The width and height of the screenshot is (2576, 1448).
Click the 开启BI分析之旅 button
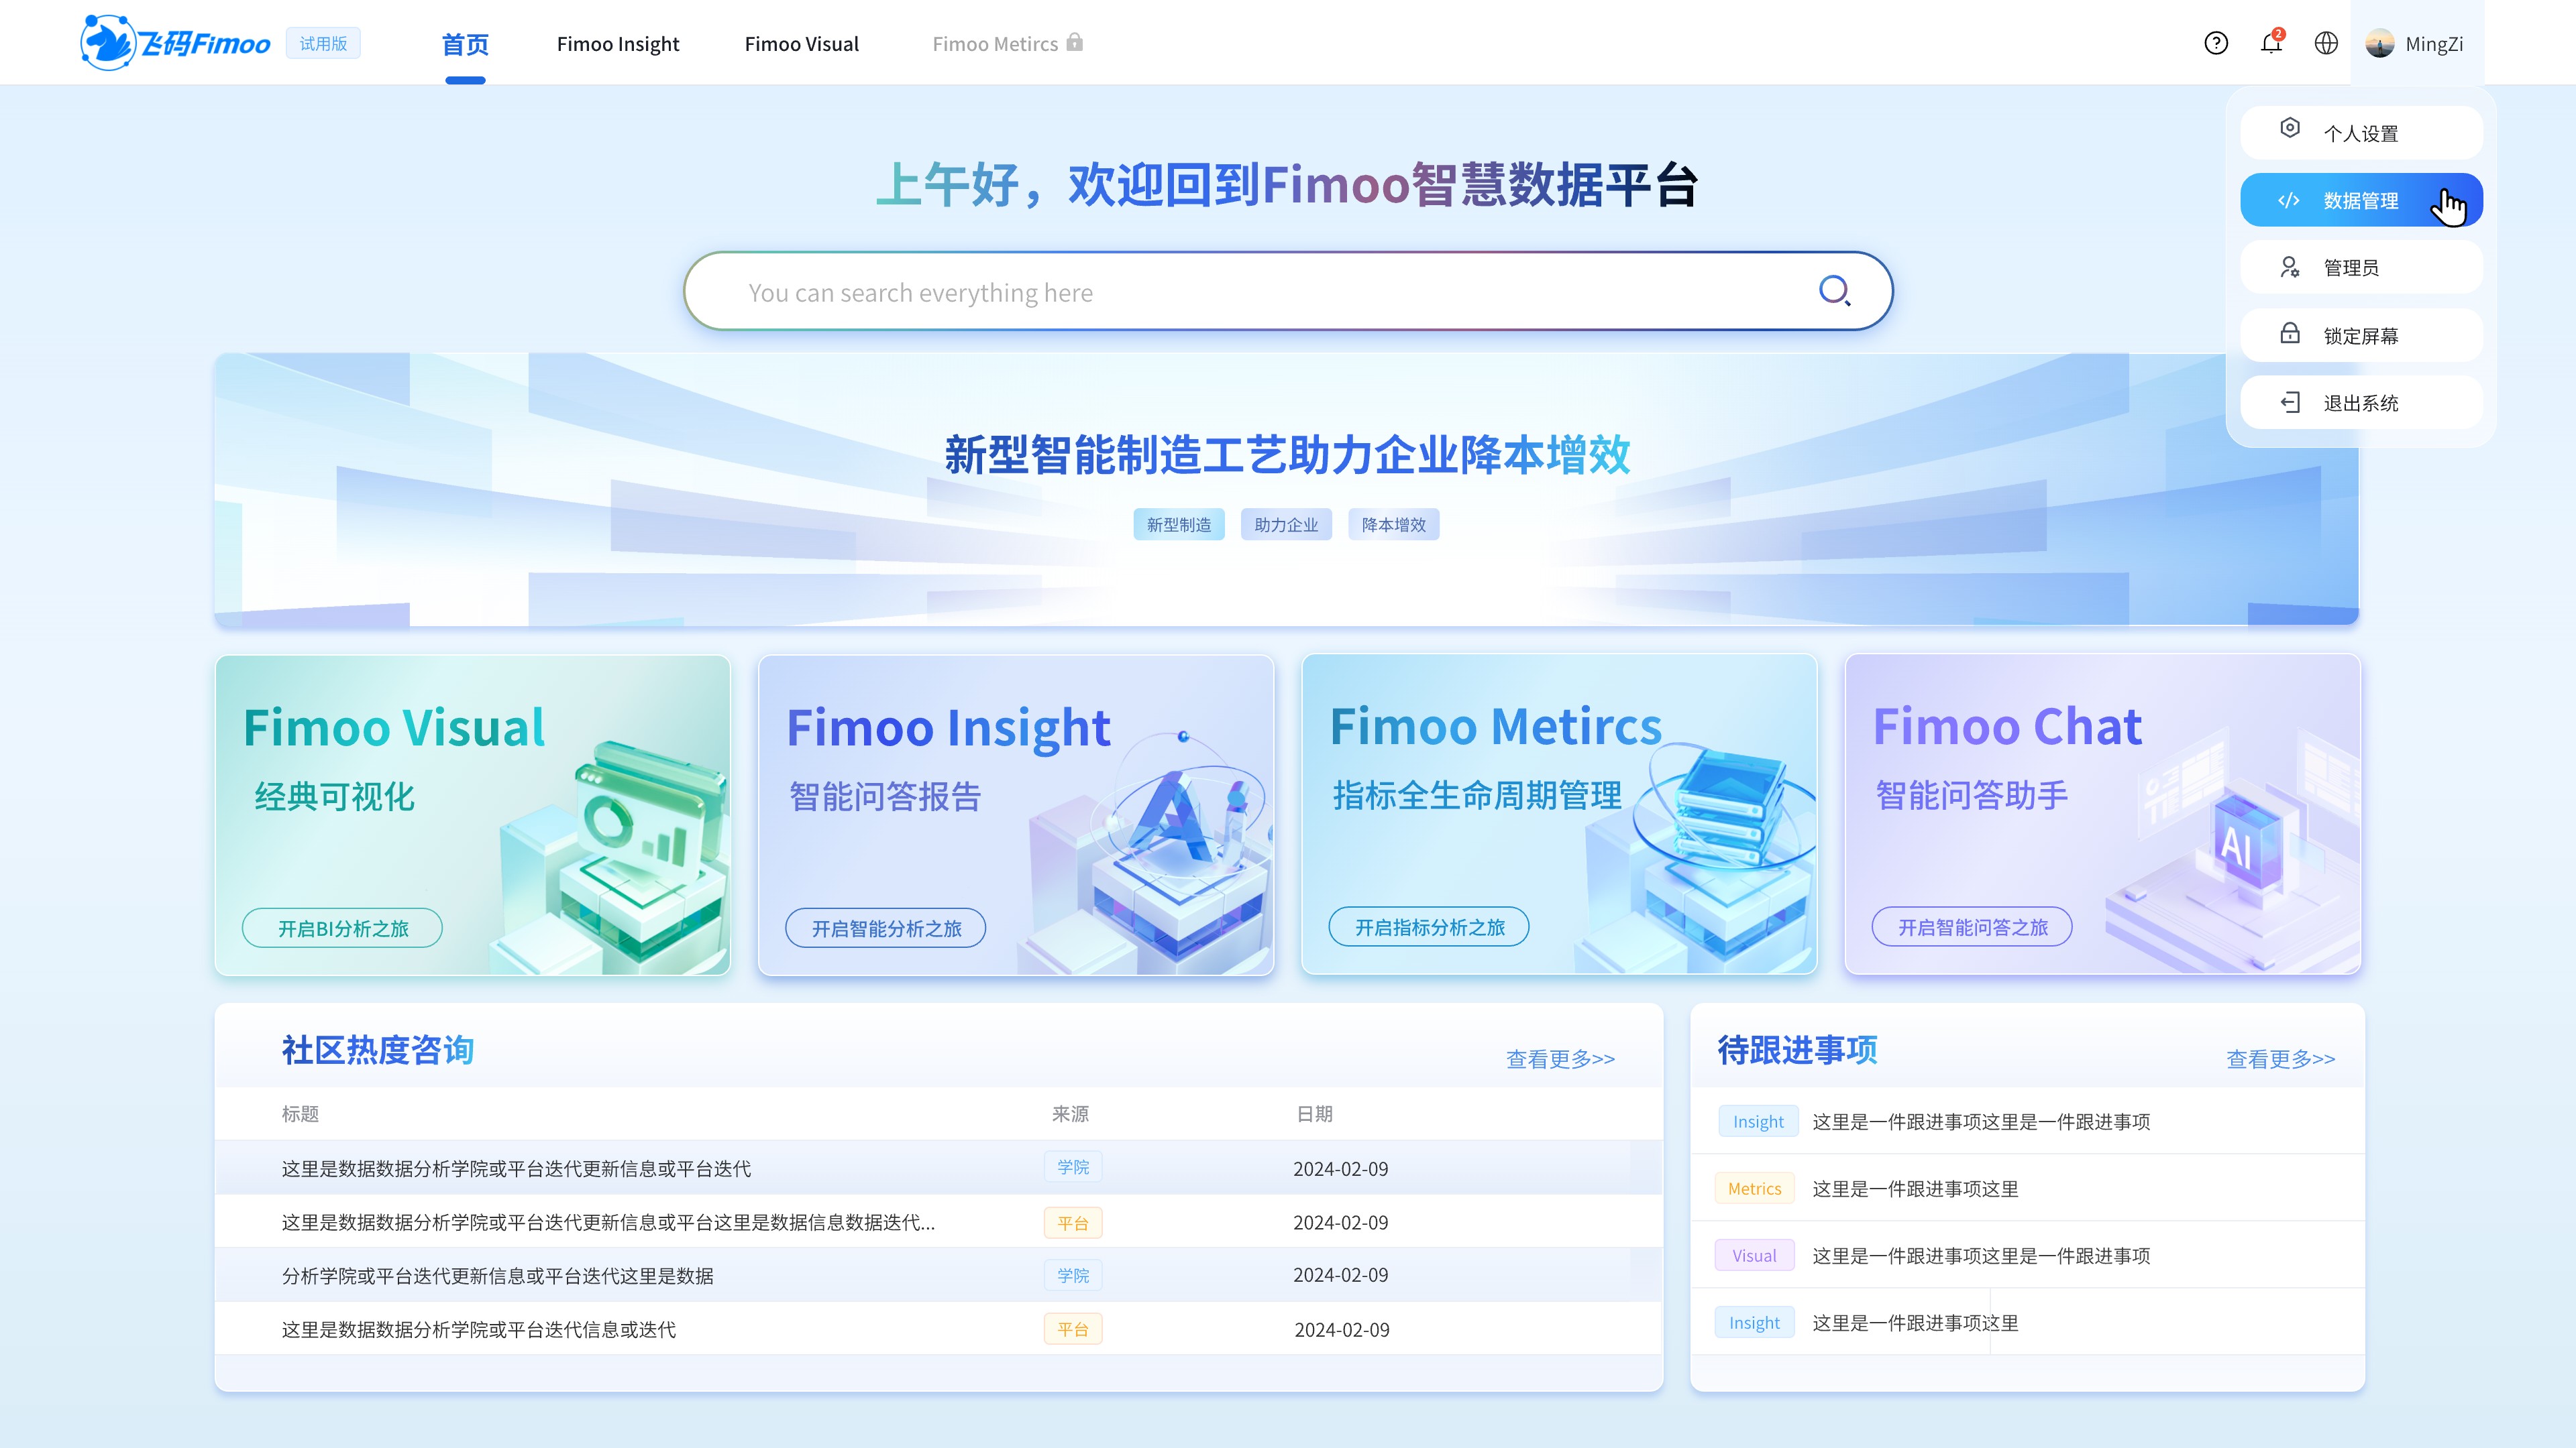pyautogui.click(x=341, y=927)
